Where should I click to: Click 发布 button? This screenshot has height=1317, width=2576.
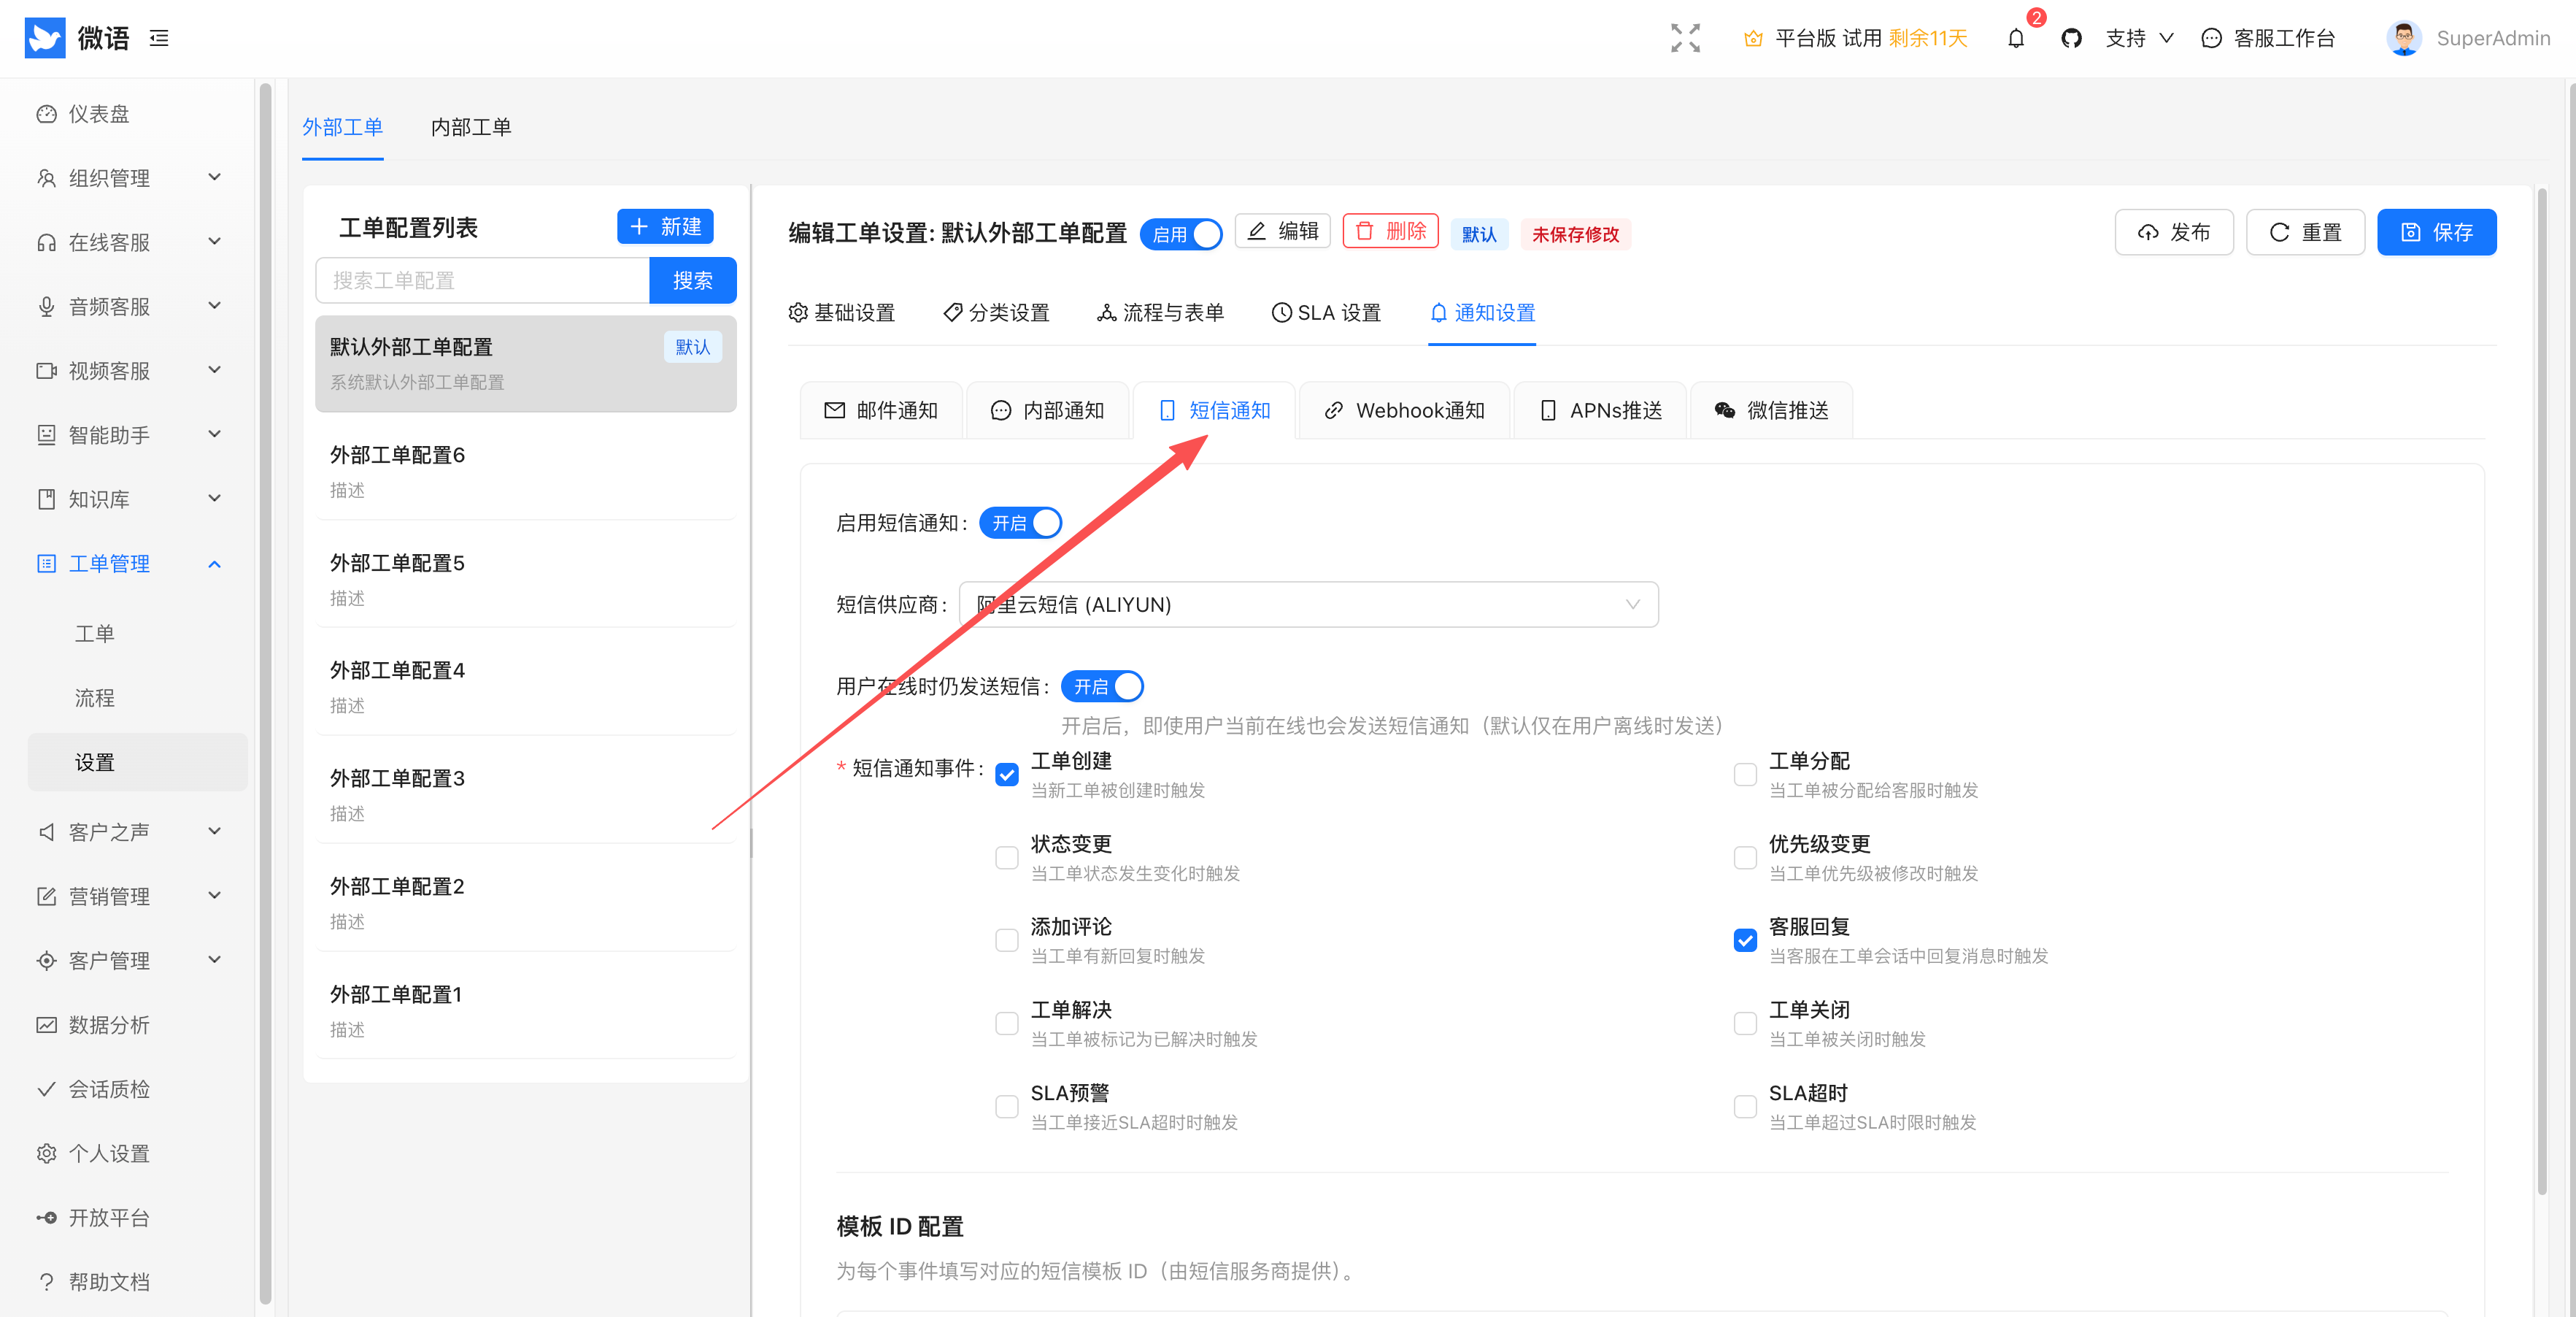pyautogui.click(x=2174, y=232)
